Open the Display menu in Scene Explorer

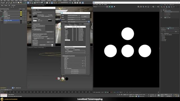tap(6, 5)
